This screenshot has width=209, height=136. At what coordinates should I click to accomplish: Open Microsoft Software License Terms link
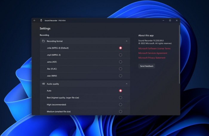click(x=154, y=49)
